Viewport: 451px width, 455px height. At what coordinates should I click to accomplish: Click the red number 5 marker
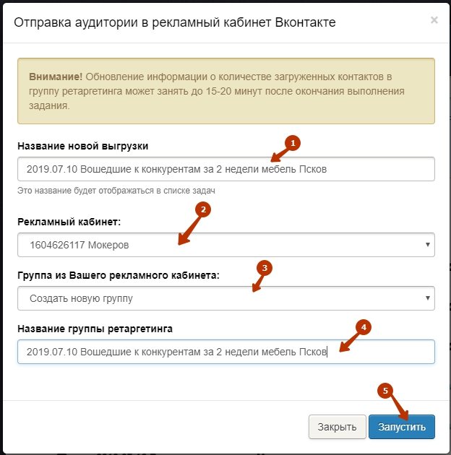coord(386,390)
